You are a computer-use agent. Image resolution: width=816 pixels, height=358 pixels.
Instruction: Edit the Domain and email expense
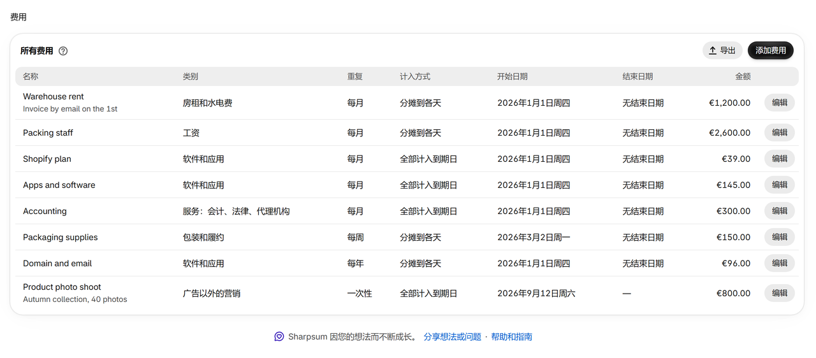click(x=779, y=263)
